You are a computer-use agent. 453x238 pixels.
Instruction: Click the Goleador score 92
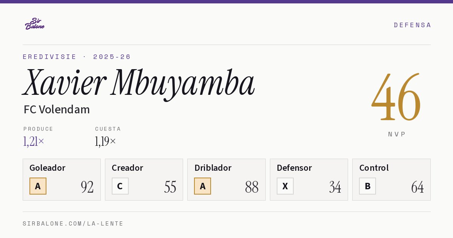coord(87,187)
